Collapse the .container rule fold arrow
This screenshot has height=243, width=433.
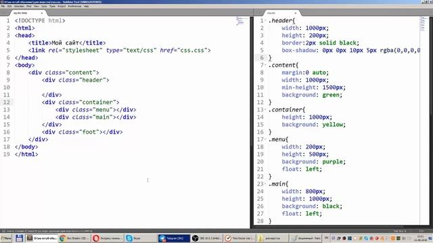265,109
